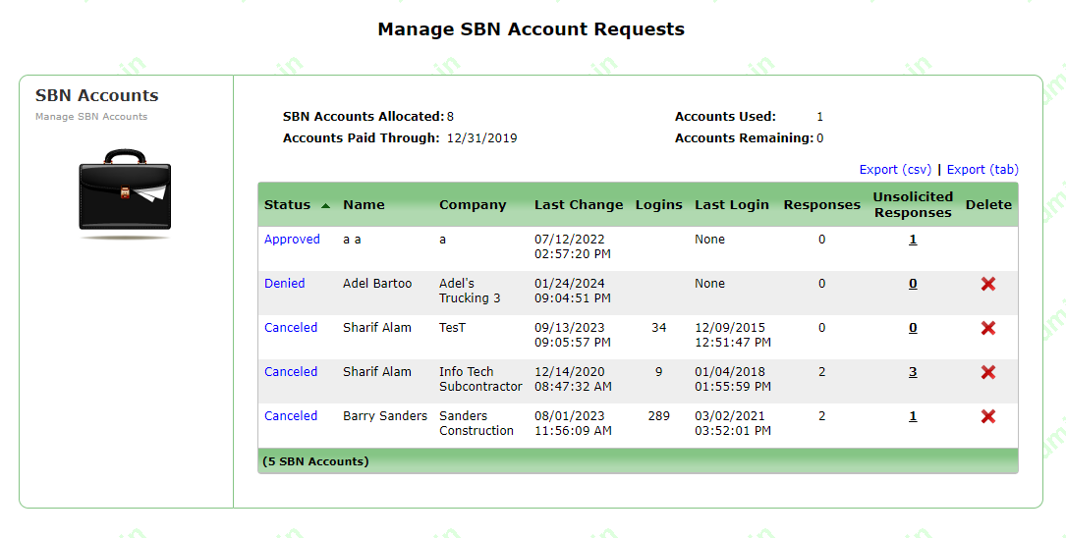The height and width of the screenshot is (538, 1066).
Task: Toggle the sort arrow beside Status header
Action: (325, 205)
